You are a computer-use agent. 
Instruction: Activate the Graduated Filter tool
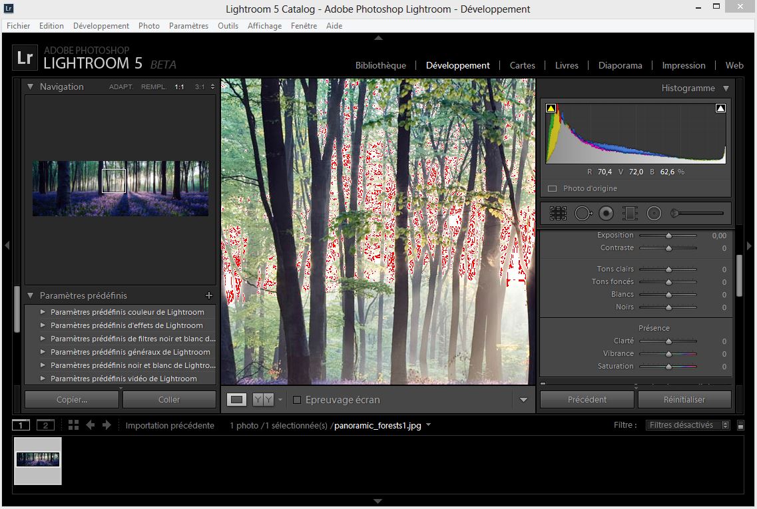[629, 213]
